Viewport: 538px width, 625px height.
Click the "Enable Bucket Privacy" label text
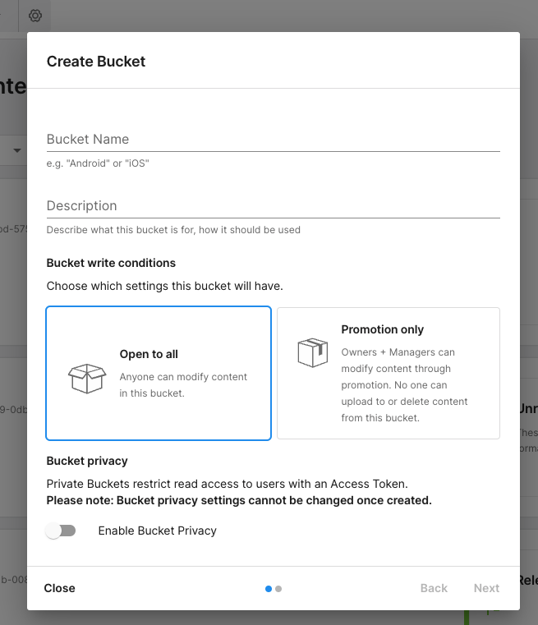[x=157, y=531]
